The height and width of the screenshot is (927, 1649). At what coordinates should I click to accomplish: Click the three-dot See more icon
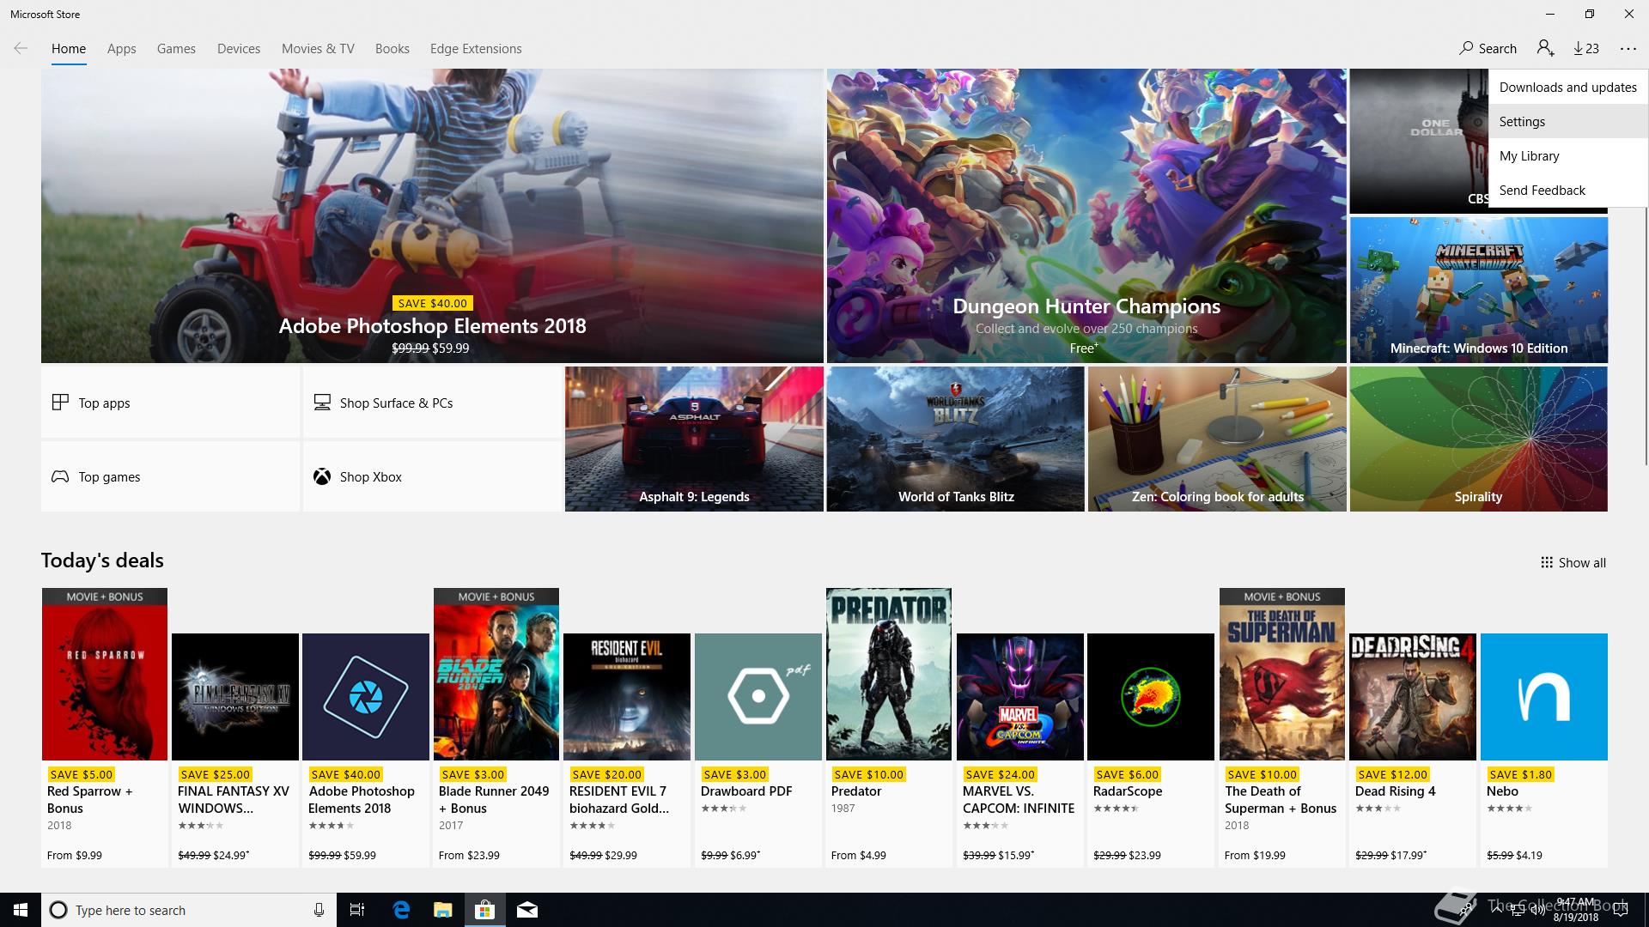[1628, 48]
